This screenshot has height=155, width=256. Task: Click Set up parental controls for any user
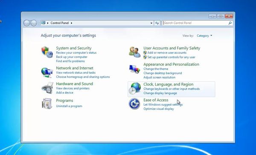tap(171, 57)
